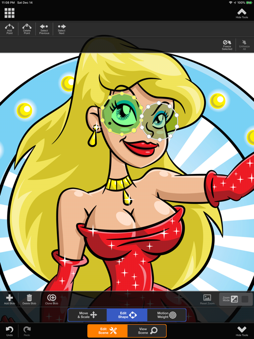
Task: Undo the last action
Action: 10,331
